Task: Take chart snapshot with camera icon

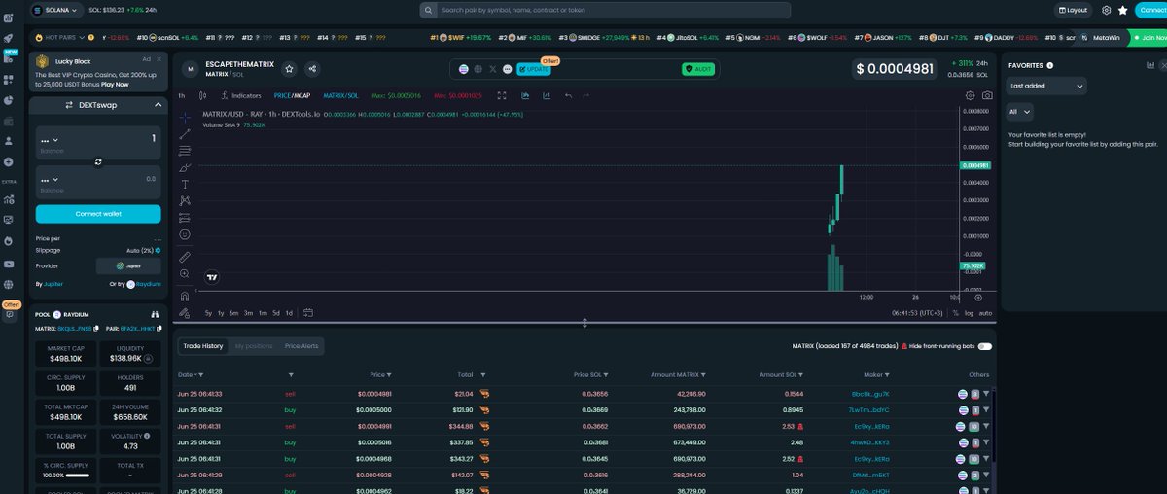Action: pyautogui.click(x=987, y=96)
